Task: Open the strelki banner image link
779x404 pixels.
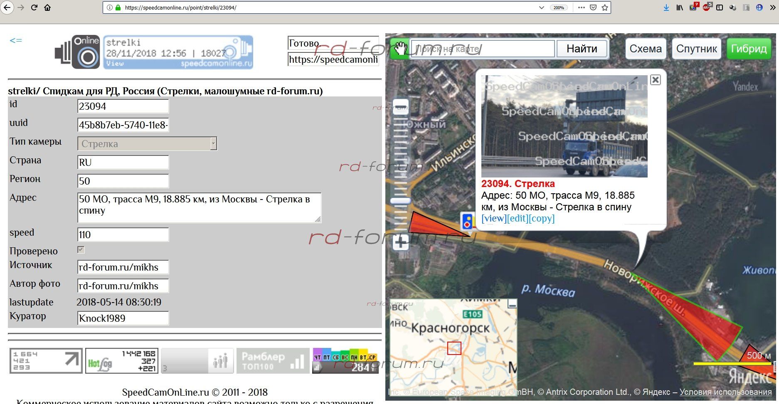Action: pos(178,52)
